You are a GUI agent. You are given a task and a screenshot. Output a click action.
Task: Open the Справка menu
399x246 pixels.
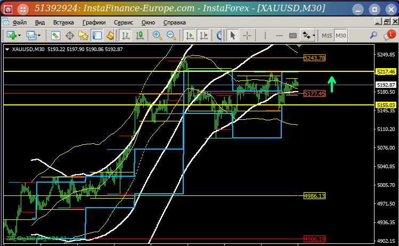tap(174, 22)
